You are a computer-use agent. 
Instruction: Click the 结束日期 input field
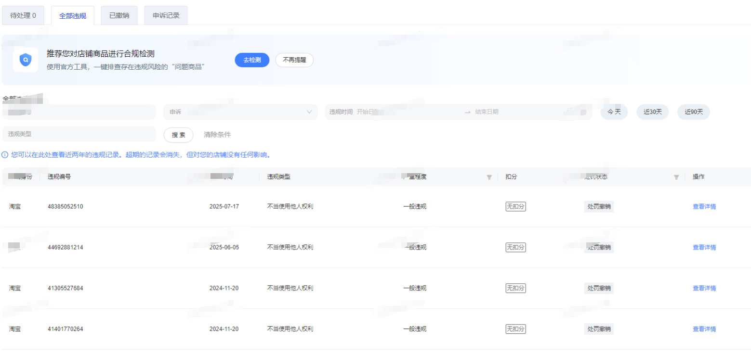pyautogui.click(x=511, y=112)
